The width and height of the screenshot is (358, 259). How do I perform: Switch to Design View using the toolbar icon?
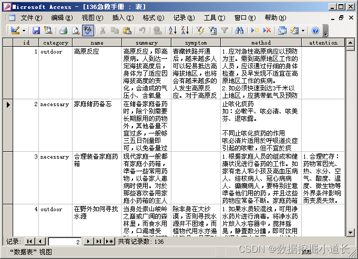[x=15, y=30]
